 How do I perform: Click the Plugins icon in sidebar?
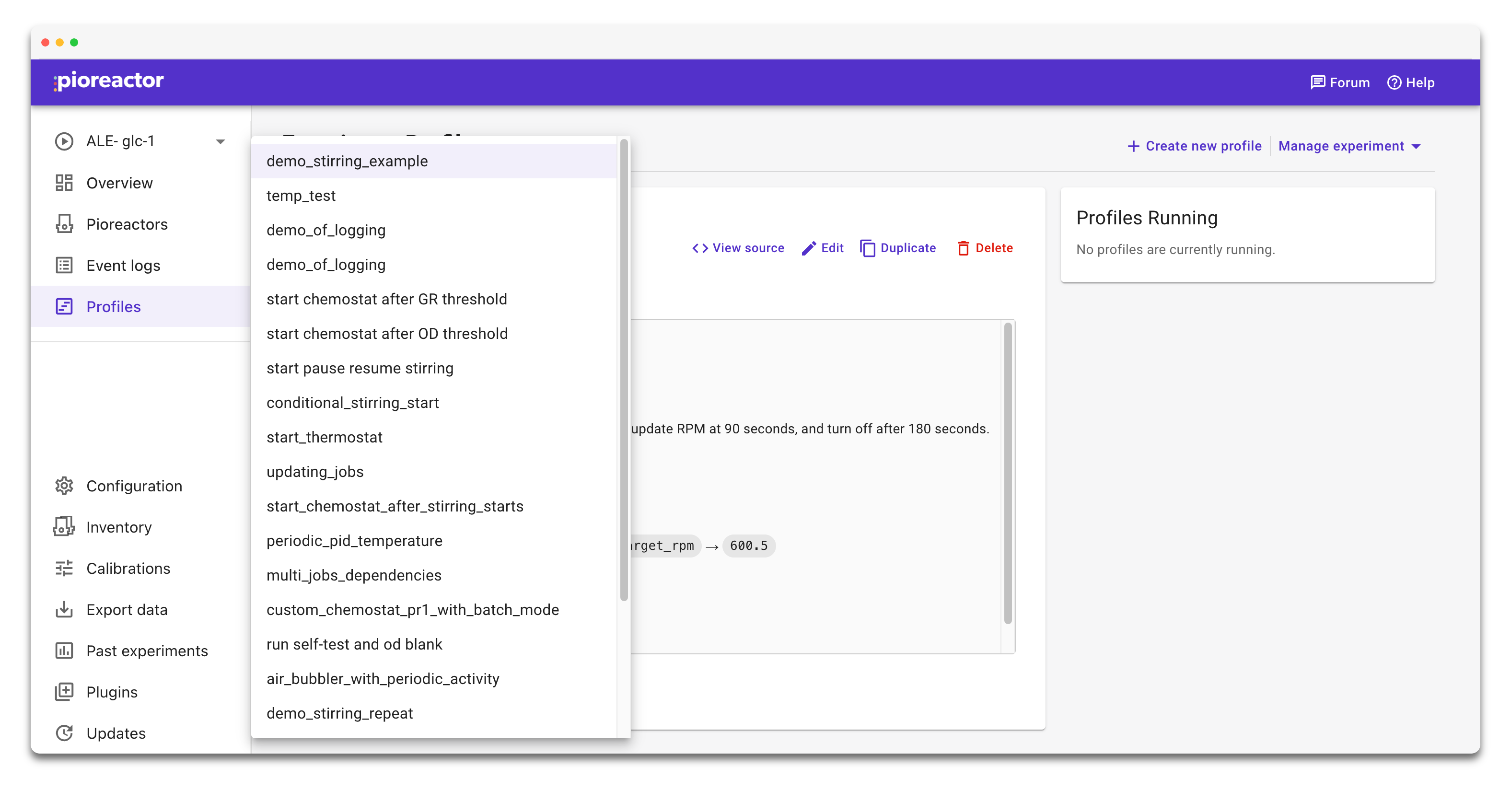tap(64, 692)
